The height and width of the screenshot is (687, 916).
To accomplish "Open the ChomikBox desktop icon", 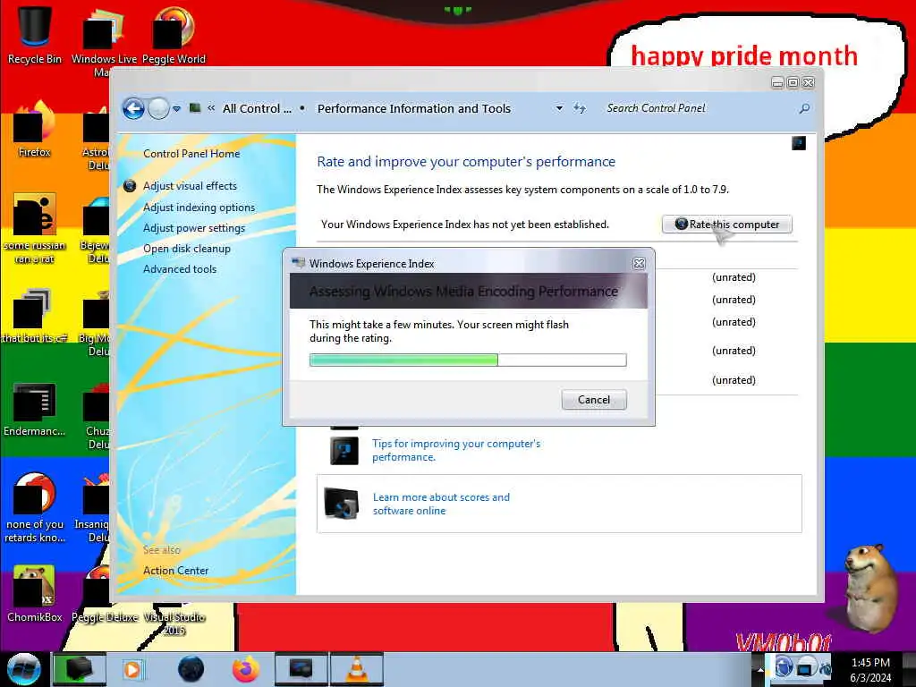I will pos(35,593).
